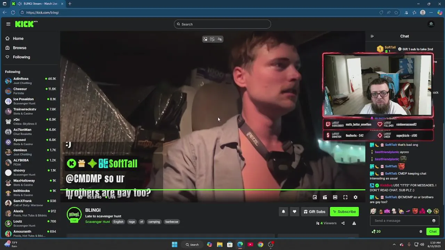
Task: Click the browser address bar URL
Action: 42,12
